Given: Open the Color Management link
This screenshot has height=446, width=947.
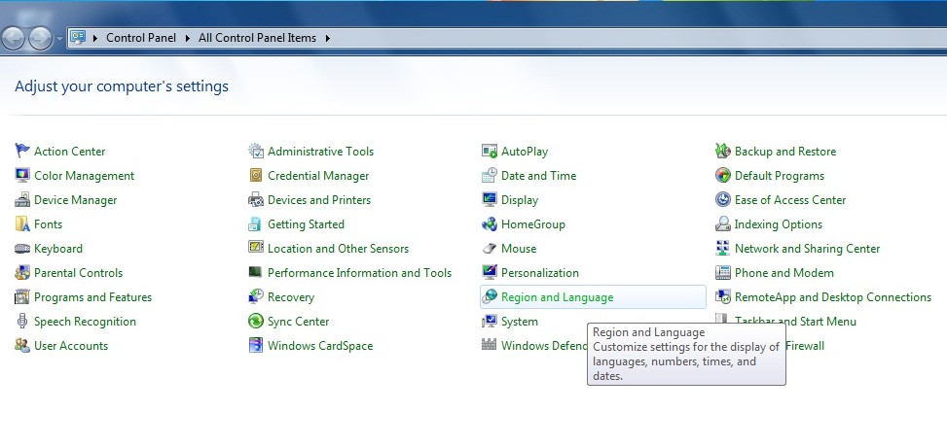Looking at the screenshot, I should [84, 176].
